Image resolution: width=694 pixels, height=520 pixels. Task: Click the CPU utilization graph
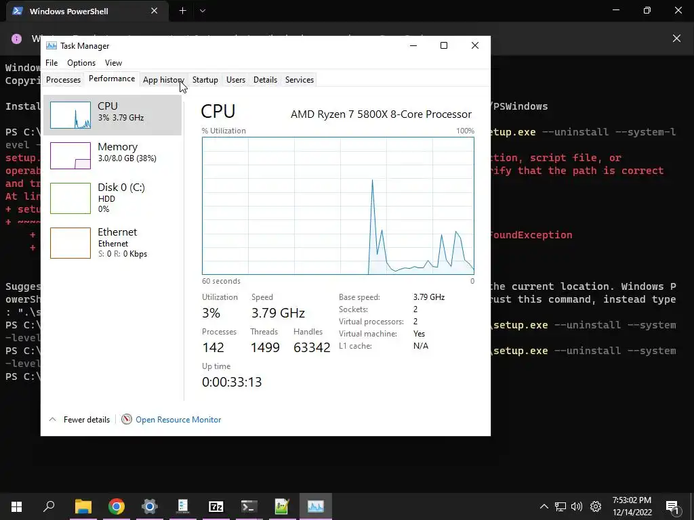338,206
